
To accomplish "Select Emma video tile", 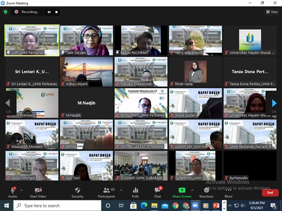I will tap(86, 134).
